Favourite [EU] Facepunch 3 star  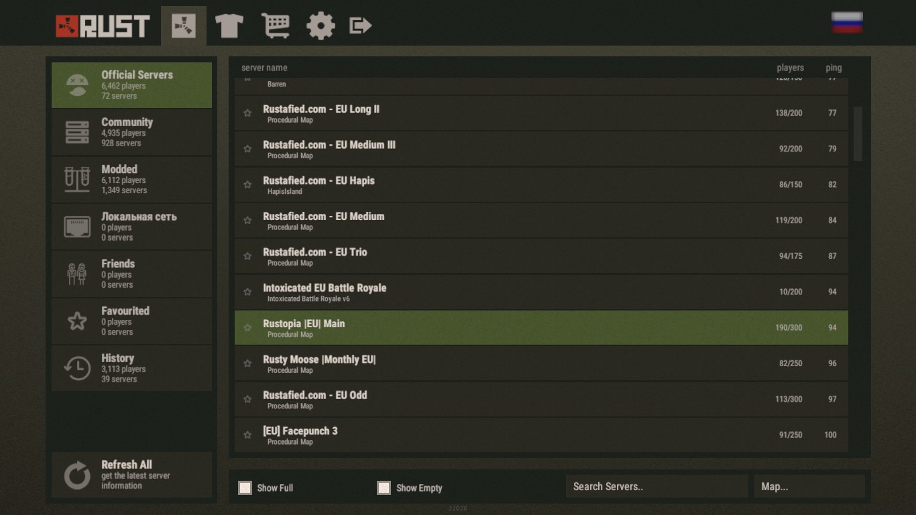247,435
